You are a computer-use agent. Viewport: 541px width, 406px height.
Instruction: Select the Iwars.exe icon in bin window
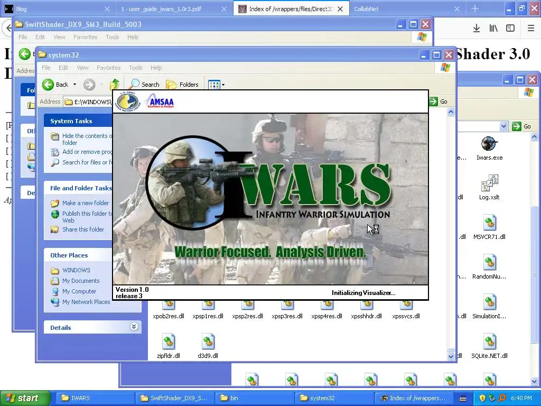489,144
